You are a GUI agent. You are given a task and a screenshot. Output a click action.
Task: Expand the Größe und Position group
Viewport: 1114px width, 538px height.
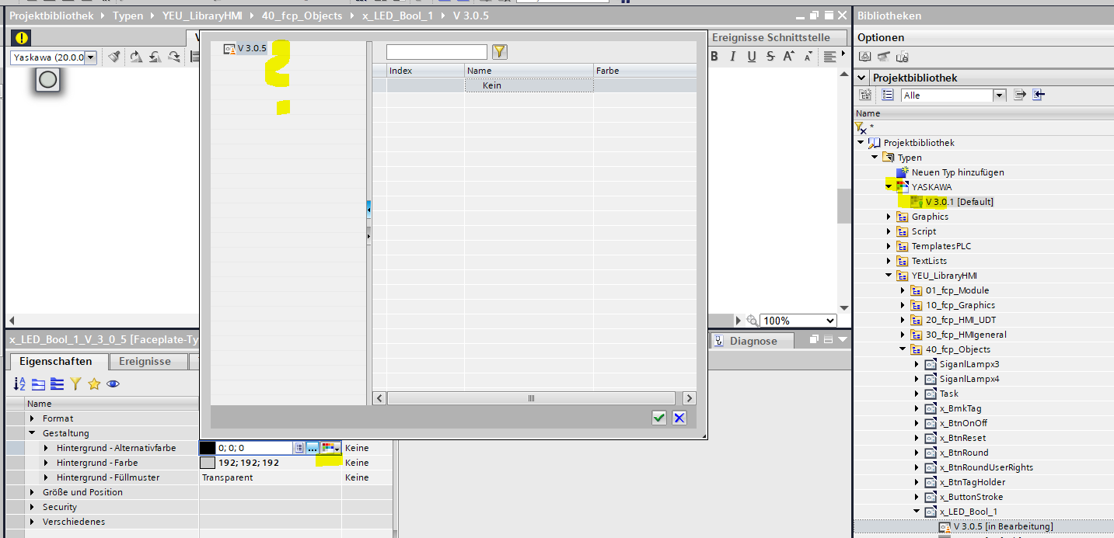(32, 492)
